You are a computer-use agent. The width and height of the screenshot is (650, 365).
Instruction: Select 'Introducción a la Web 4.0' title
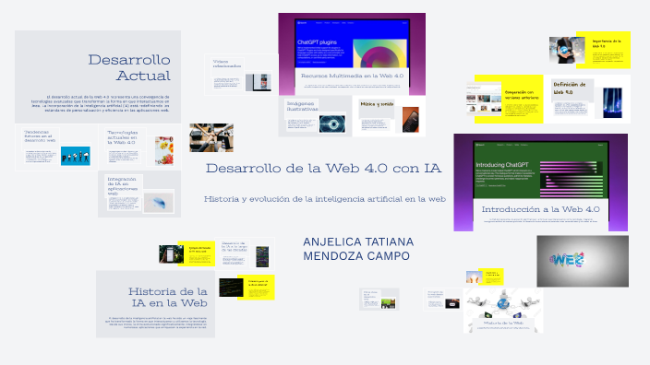click(x=540, y=209)
